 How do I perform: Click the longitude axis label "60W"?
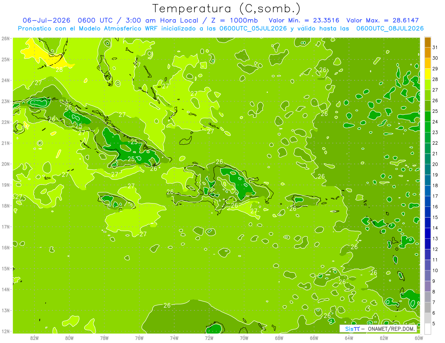point(419,338)
